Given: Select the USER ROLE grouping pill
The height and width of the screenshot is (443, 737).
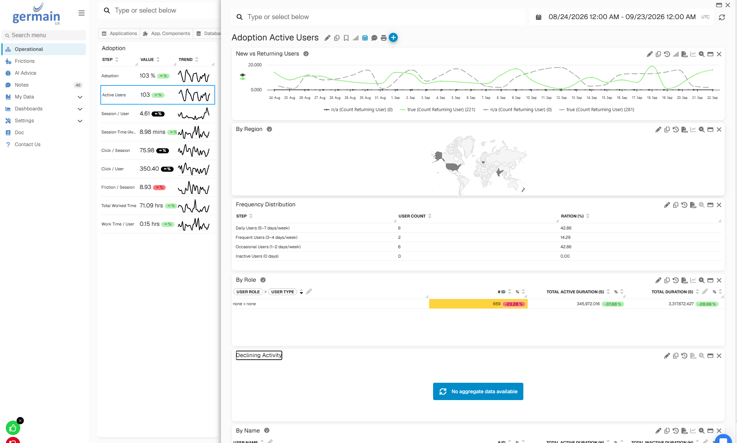Looking at the screenshot, I should coord(248,292).
